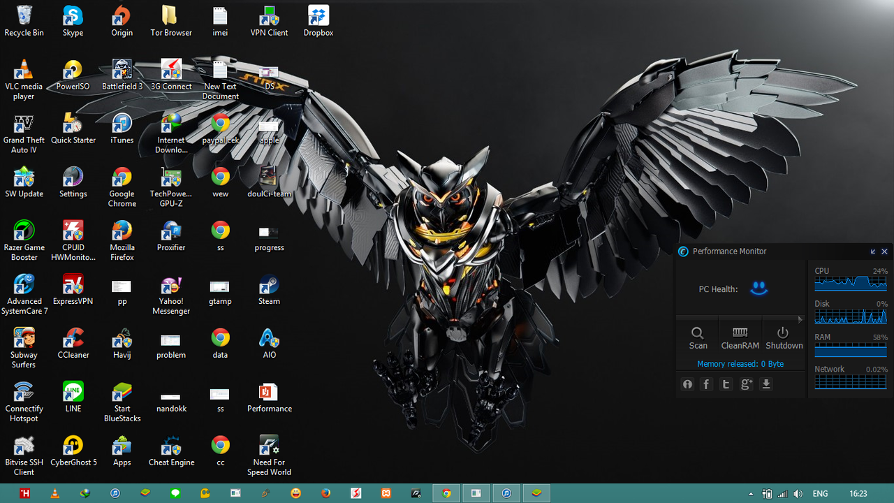This screenshot has height=503, width=894.
Task: Open the Recycle Bin icon
Action: click(x=24, y=21)
